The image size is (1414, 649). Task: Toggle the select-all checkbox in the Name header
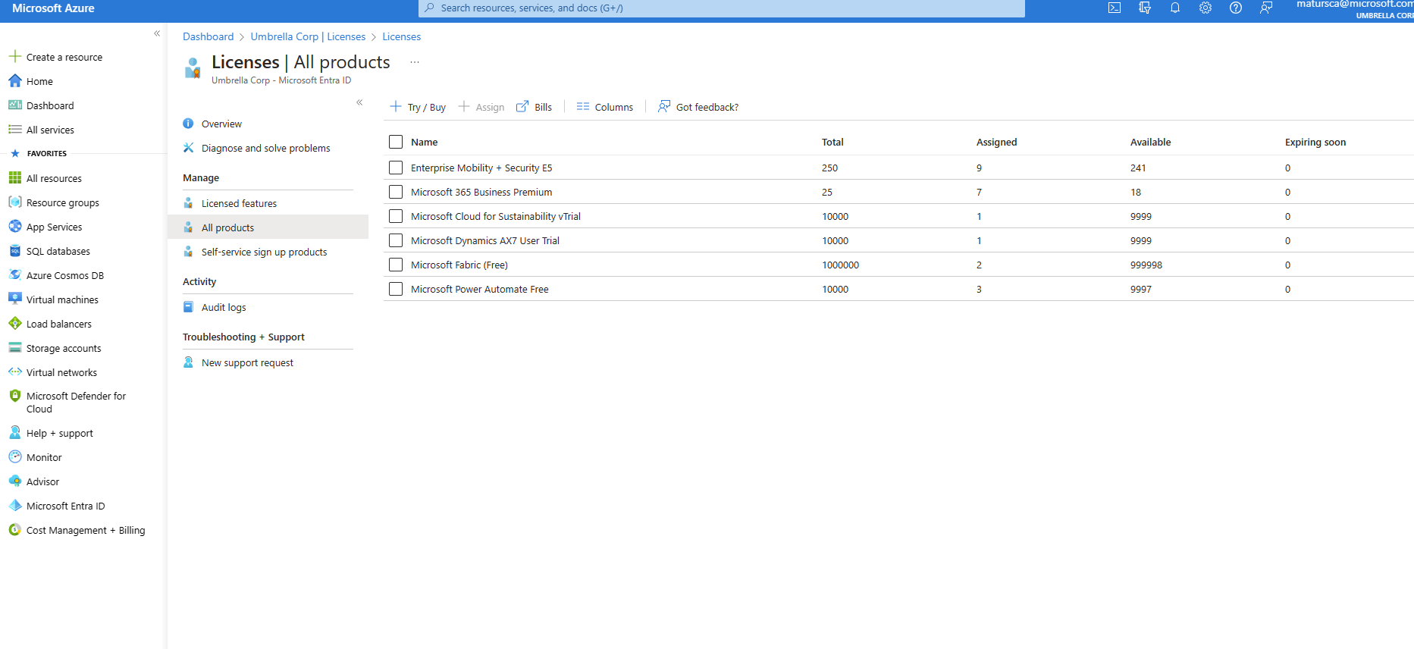coord(396,142)
